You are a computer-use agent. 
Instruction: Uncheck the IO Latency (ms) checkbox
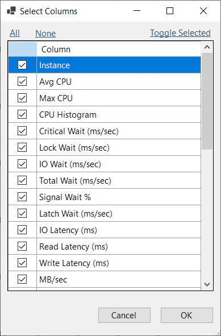pos(22,230)
